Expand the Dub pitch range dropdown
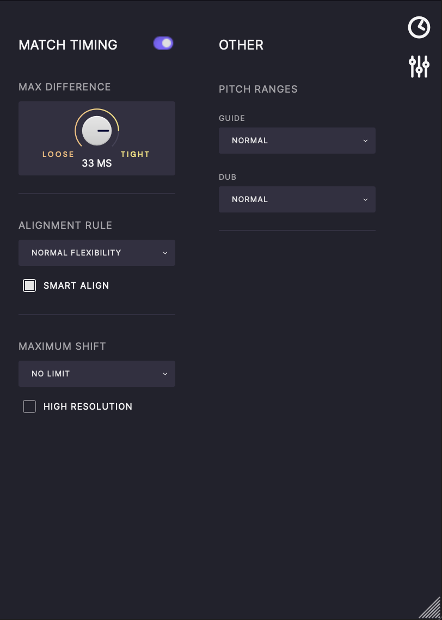Image resolution: width=442 pixels, height=620 pixels. [x=297, y=199]
